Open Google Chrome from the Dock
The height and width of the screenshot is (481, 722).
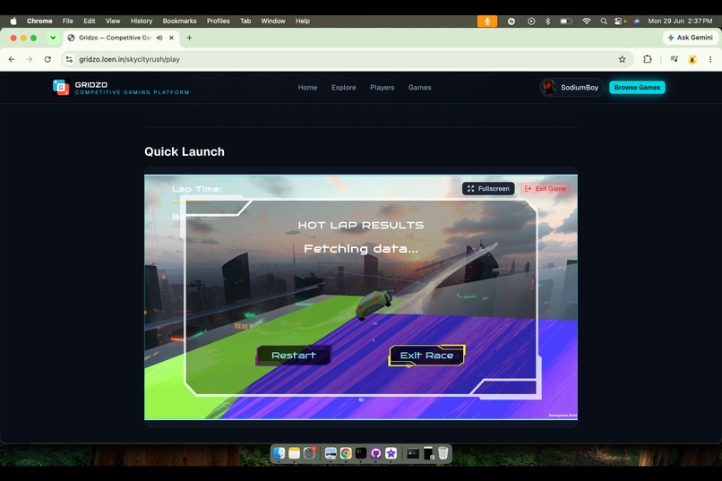click(346, 453)
